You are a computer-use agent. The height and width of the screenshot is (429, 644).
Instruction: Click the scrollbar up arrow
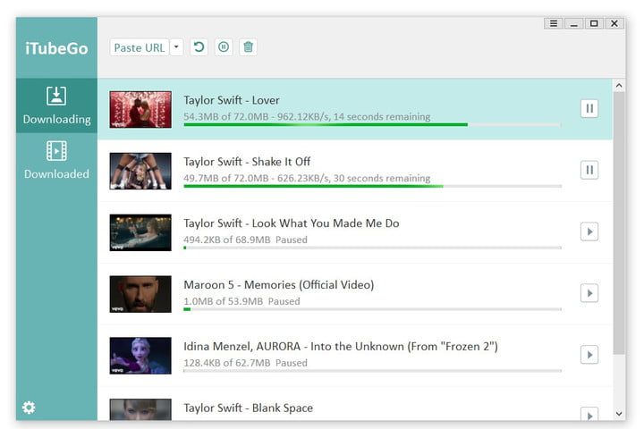(619, 86)
